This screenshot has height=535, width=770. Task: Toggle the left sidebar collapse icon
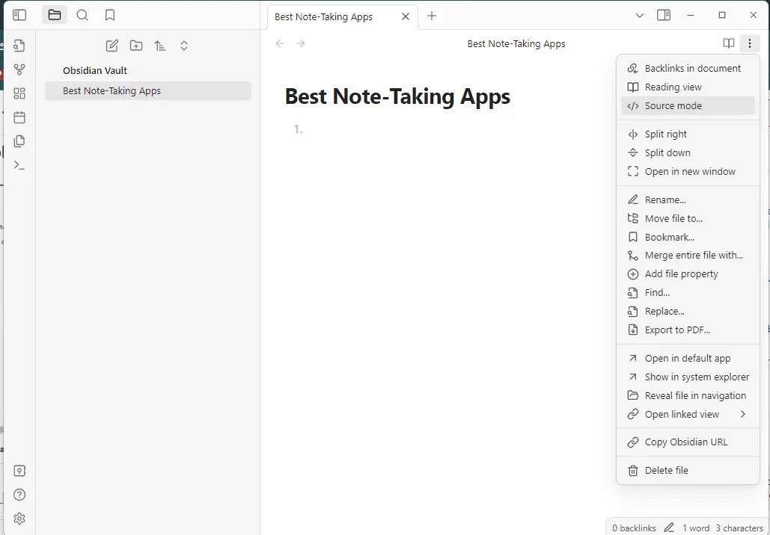click(19, 15)
